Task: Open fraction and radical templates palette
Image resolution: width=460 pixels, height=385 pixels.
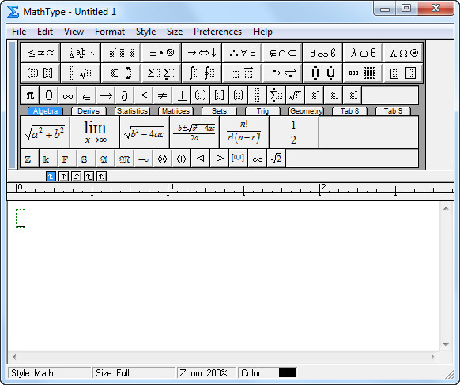Action: (81, 73)
